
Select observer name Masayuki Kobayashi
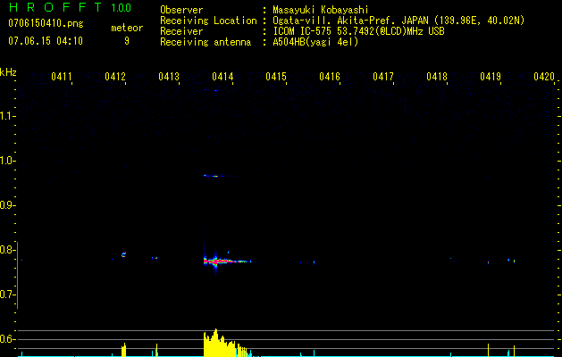[x=321, y=10]
